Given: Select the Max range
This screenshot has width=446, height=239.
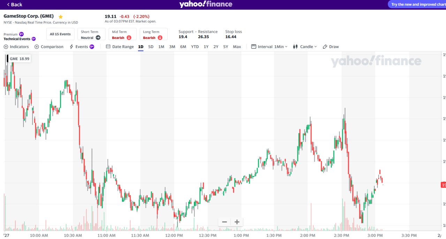Looking at the screenshot, I should pos(237,47).
